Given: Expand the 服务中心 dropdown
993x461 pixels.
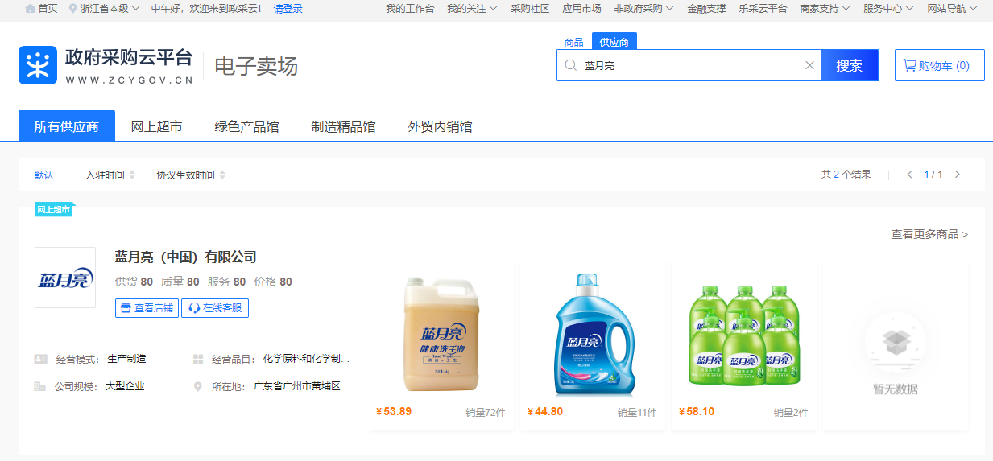Looking at the screenshot, I should (x=908, y=9).
